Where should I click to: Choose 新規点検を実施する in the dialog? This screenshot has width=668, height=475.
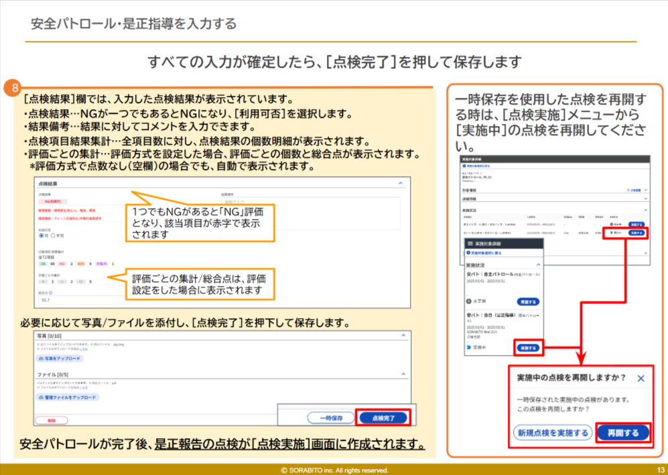point(553,433)
